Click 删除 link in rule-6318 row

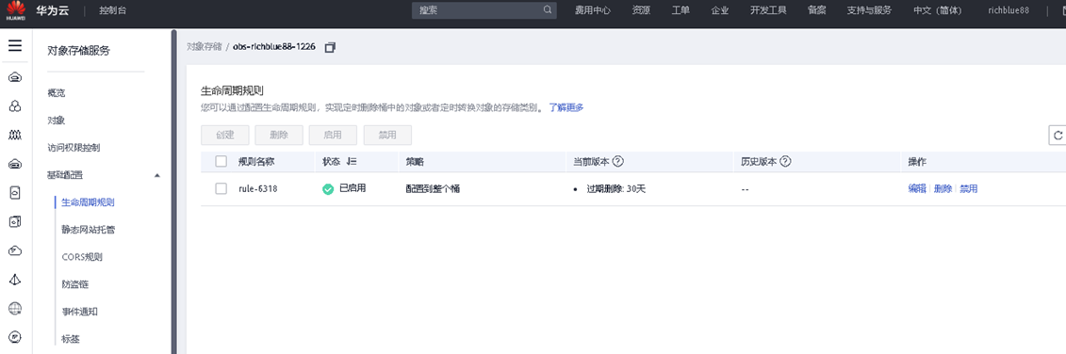click(943, 189)
